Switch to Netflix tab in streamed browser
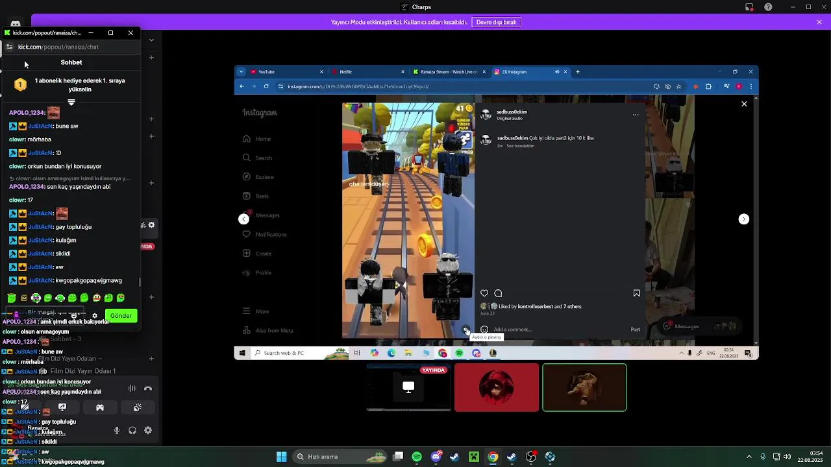 pyautogui.click(x=367, y=72)
